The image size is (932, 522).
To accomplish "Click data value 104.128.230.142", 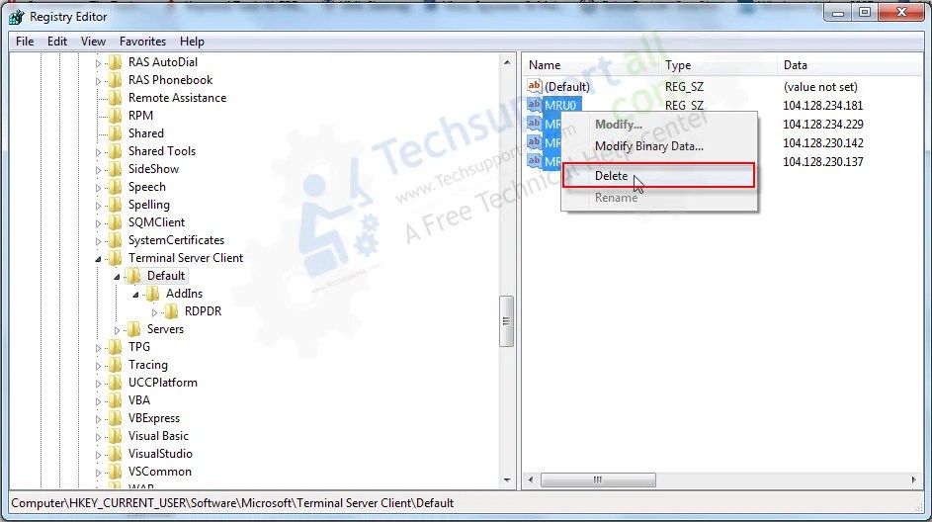I will (x=822, y=143).
